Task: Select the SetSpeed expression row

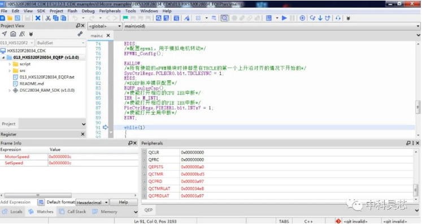Action: click(x=69, y=163)
